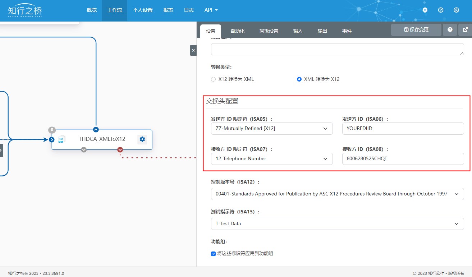Click blue input arrow on THDCA_XMLToX12 node
The height and width of the screenshot is (277, 472).
point(51,139)
